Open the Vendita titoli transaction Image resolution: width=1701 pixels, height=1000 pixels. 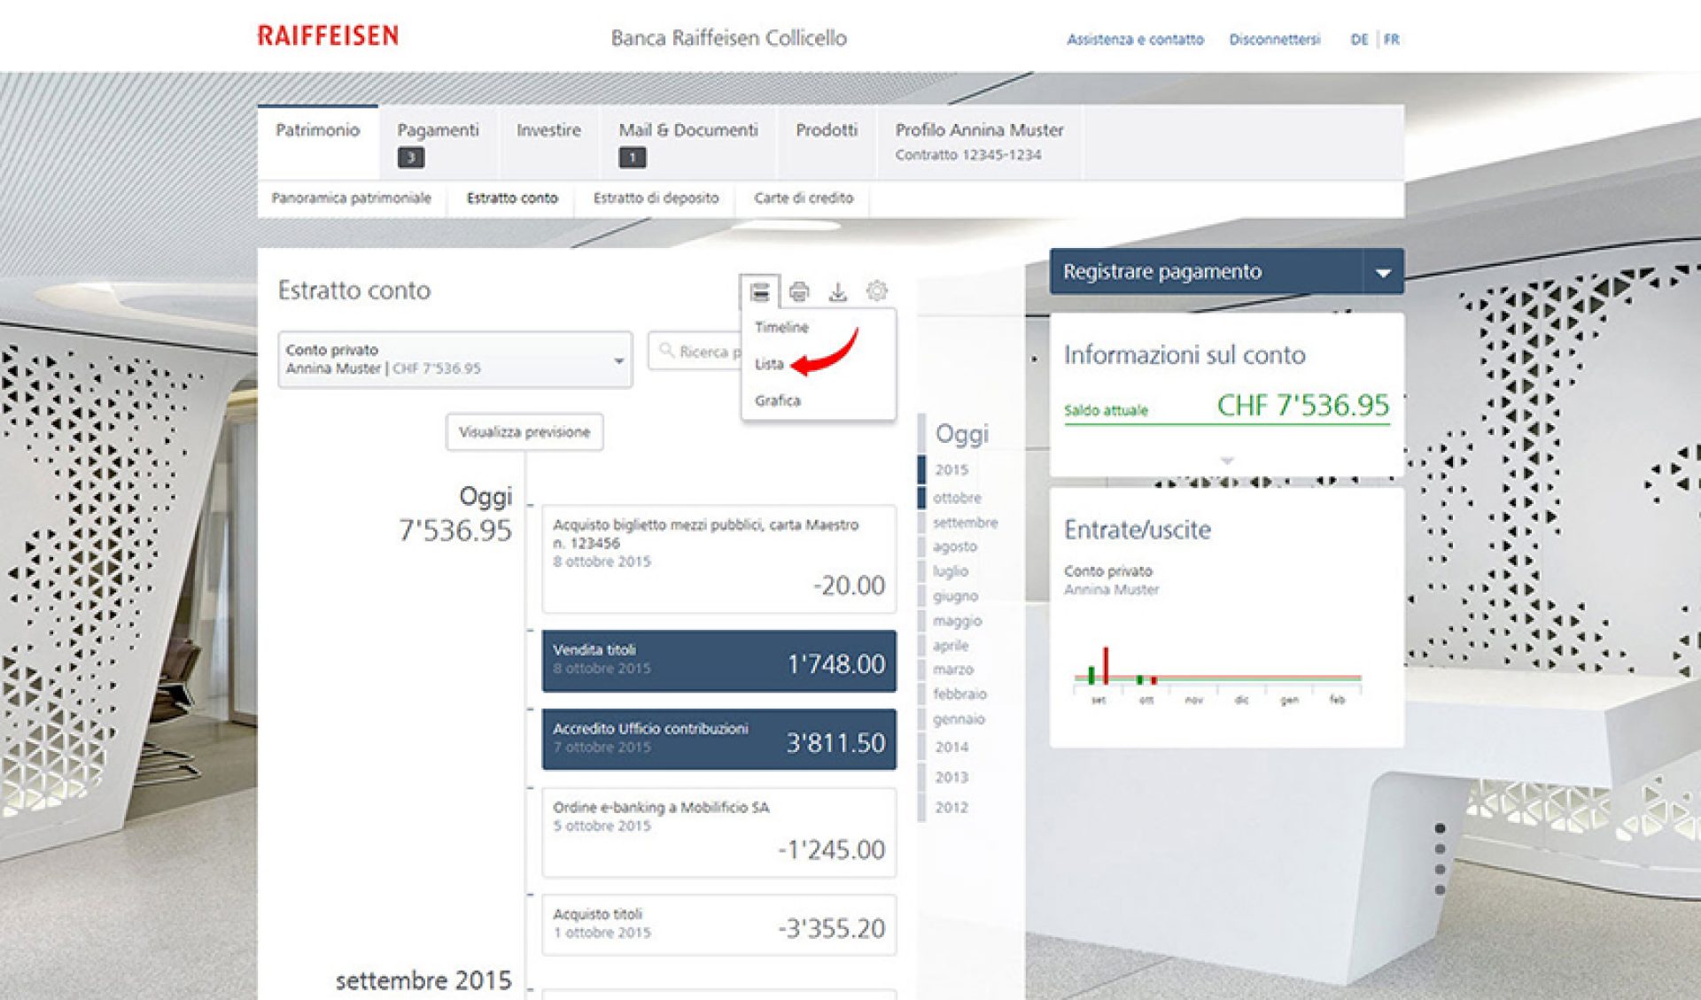point(718,661)
